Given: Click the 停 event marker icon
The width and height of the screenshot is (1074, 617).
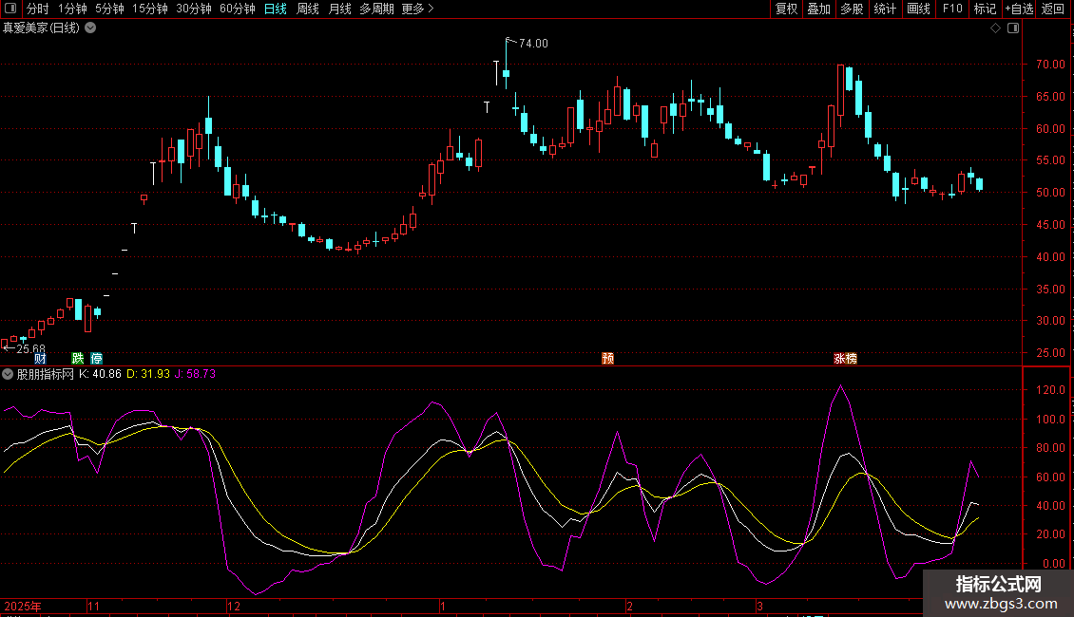Looking at the screenshot, I should 96,359.
